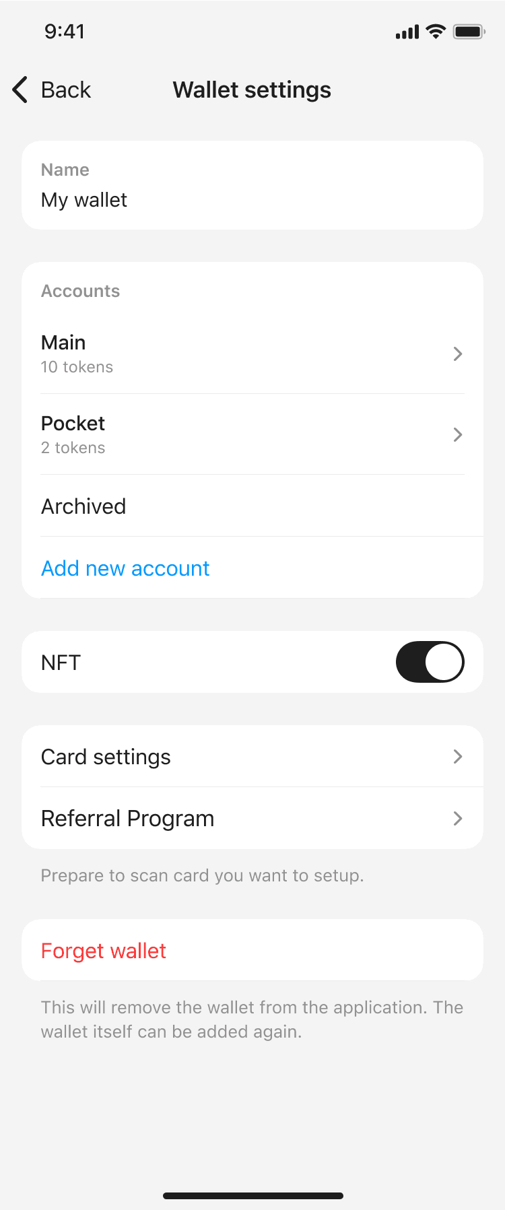Select the Pocket 2 tokens row
This screenshot has width=505, height=1210.
(252, 434)
